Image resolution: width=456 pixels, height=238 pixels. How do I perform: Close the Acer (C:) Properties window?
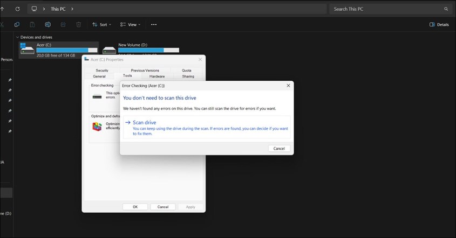[200, 59]
